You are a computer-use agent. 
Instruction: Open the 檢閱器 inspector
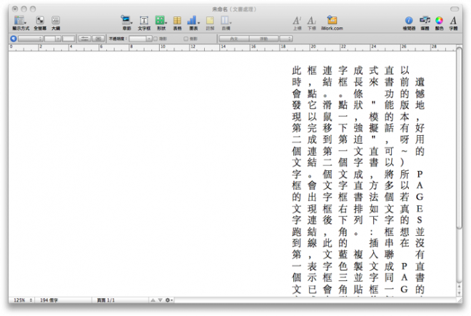click(x=409, y=21)
